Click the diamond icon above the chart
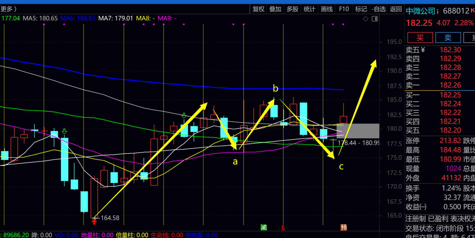475x238 pixels. (x=365, y=19)
